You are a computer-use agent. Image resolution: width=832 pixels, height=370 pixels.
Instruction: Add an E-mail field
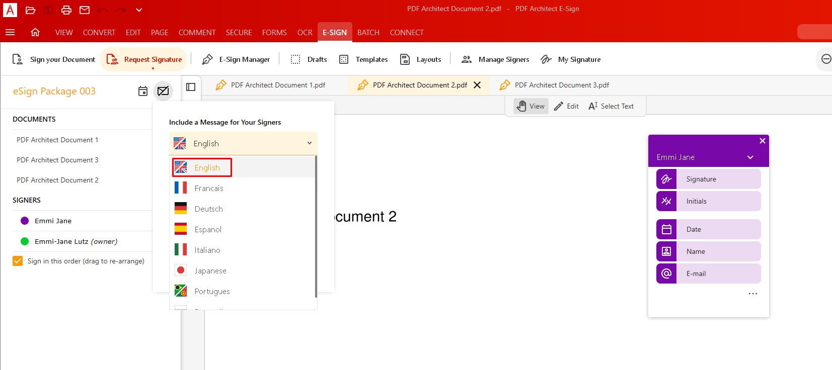pyautogui.click(x=709, y=273)
